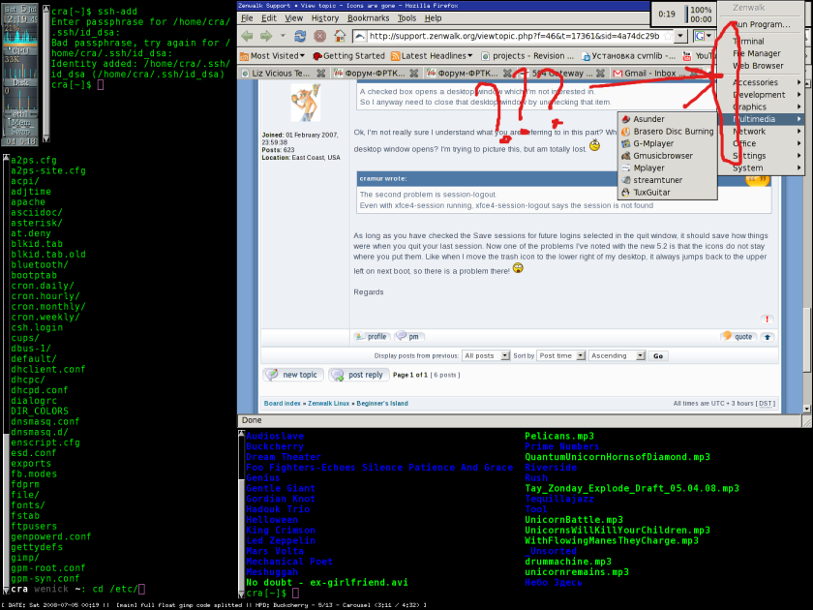Click the Firefox reload page icon
The height and width of the screenshot is (610, 813).
300,36
